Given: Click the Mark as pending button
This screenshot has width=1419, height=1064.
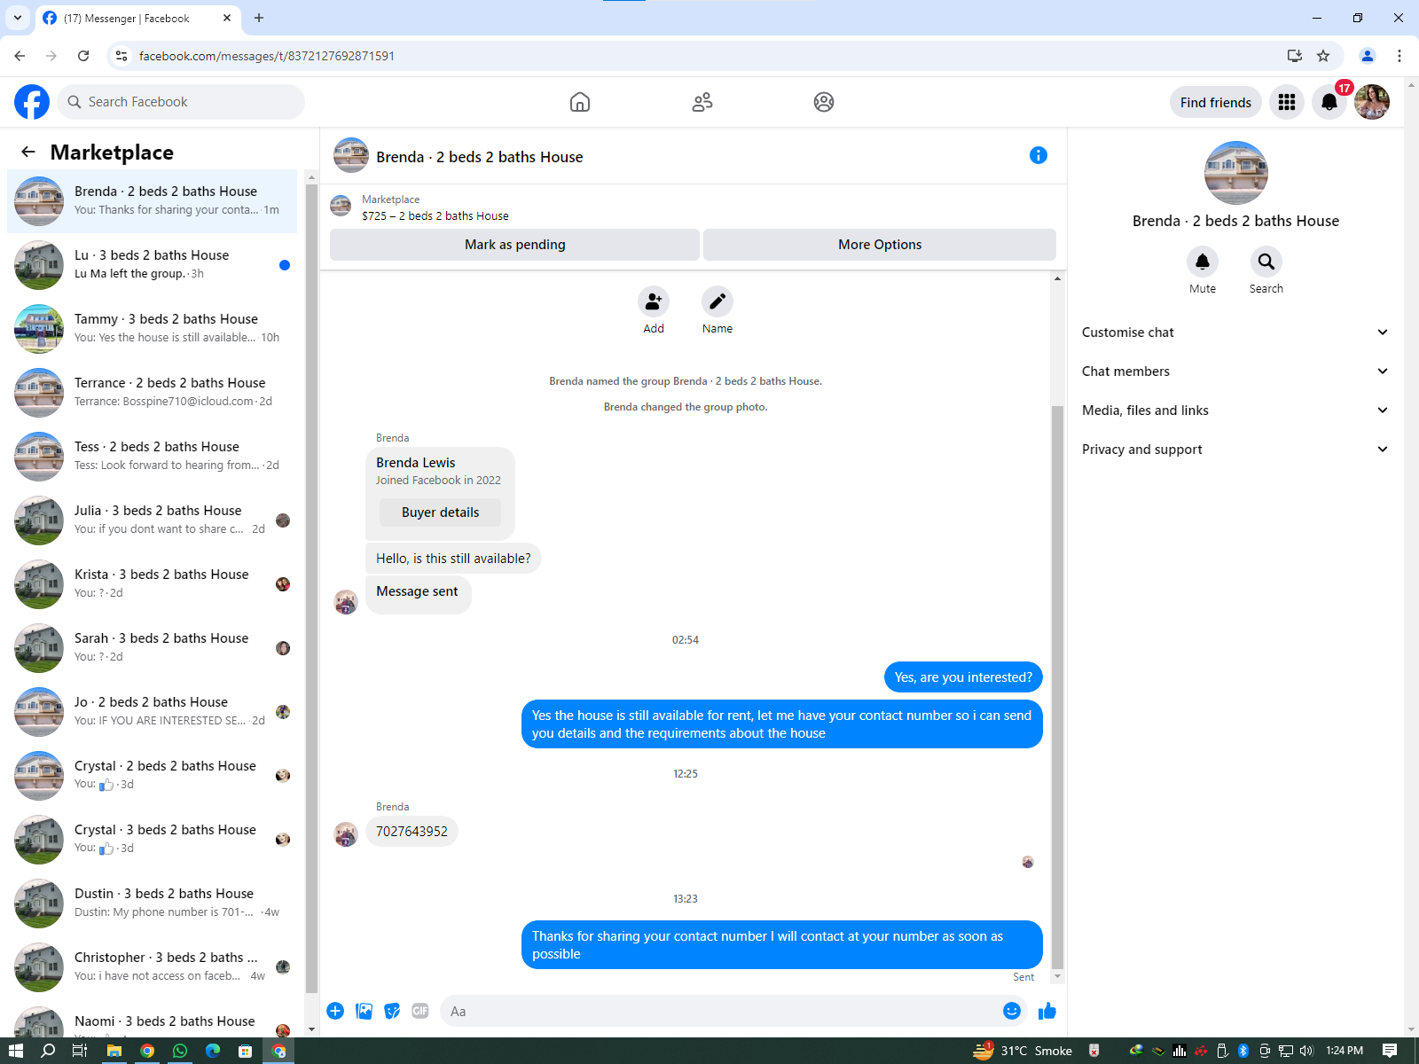Looking at the screenshot, I should coord(514,245).
